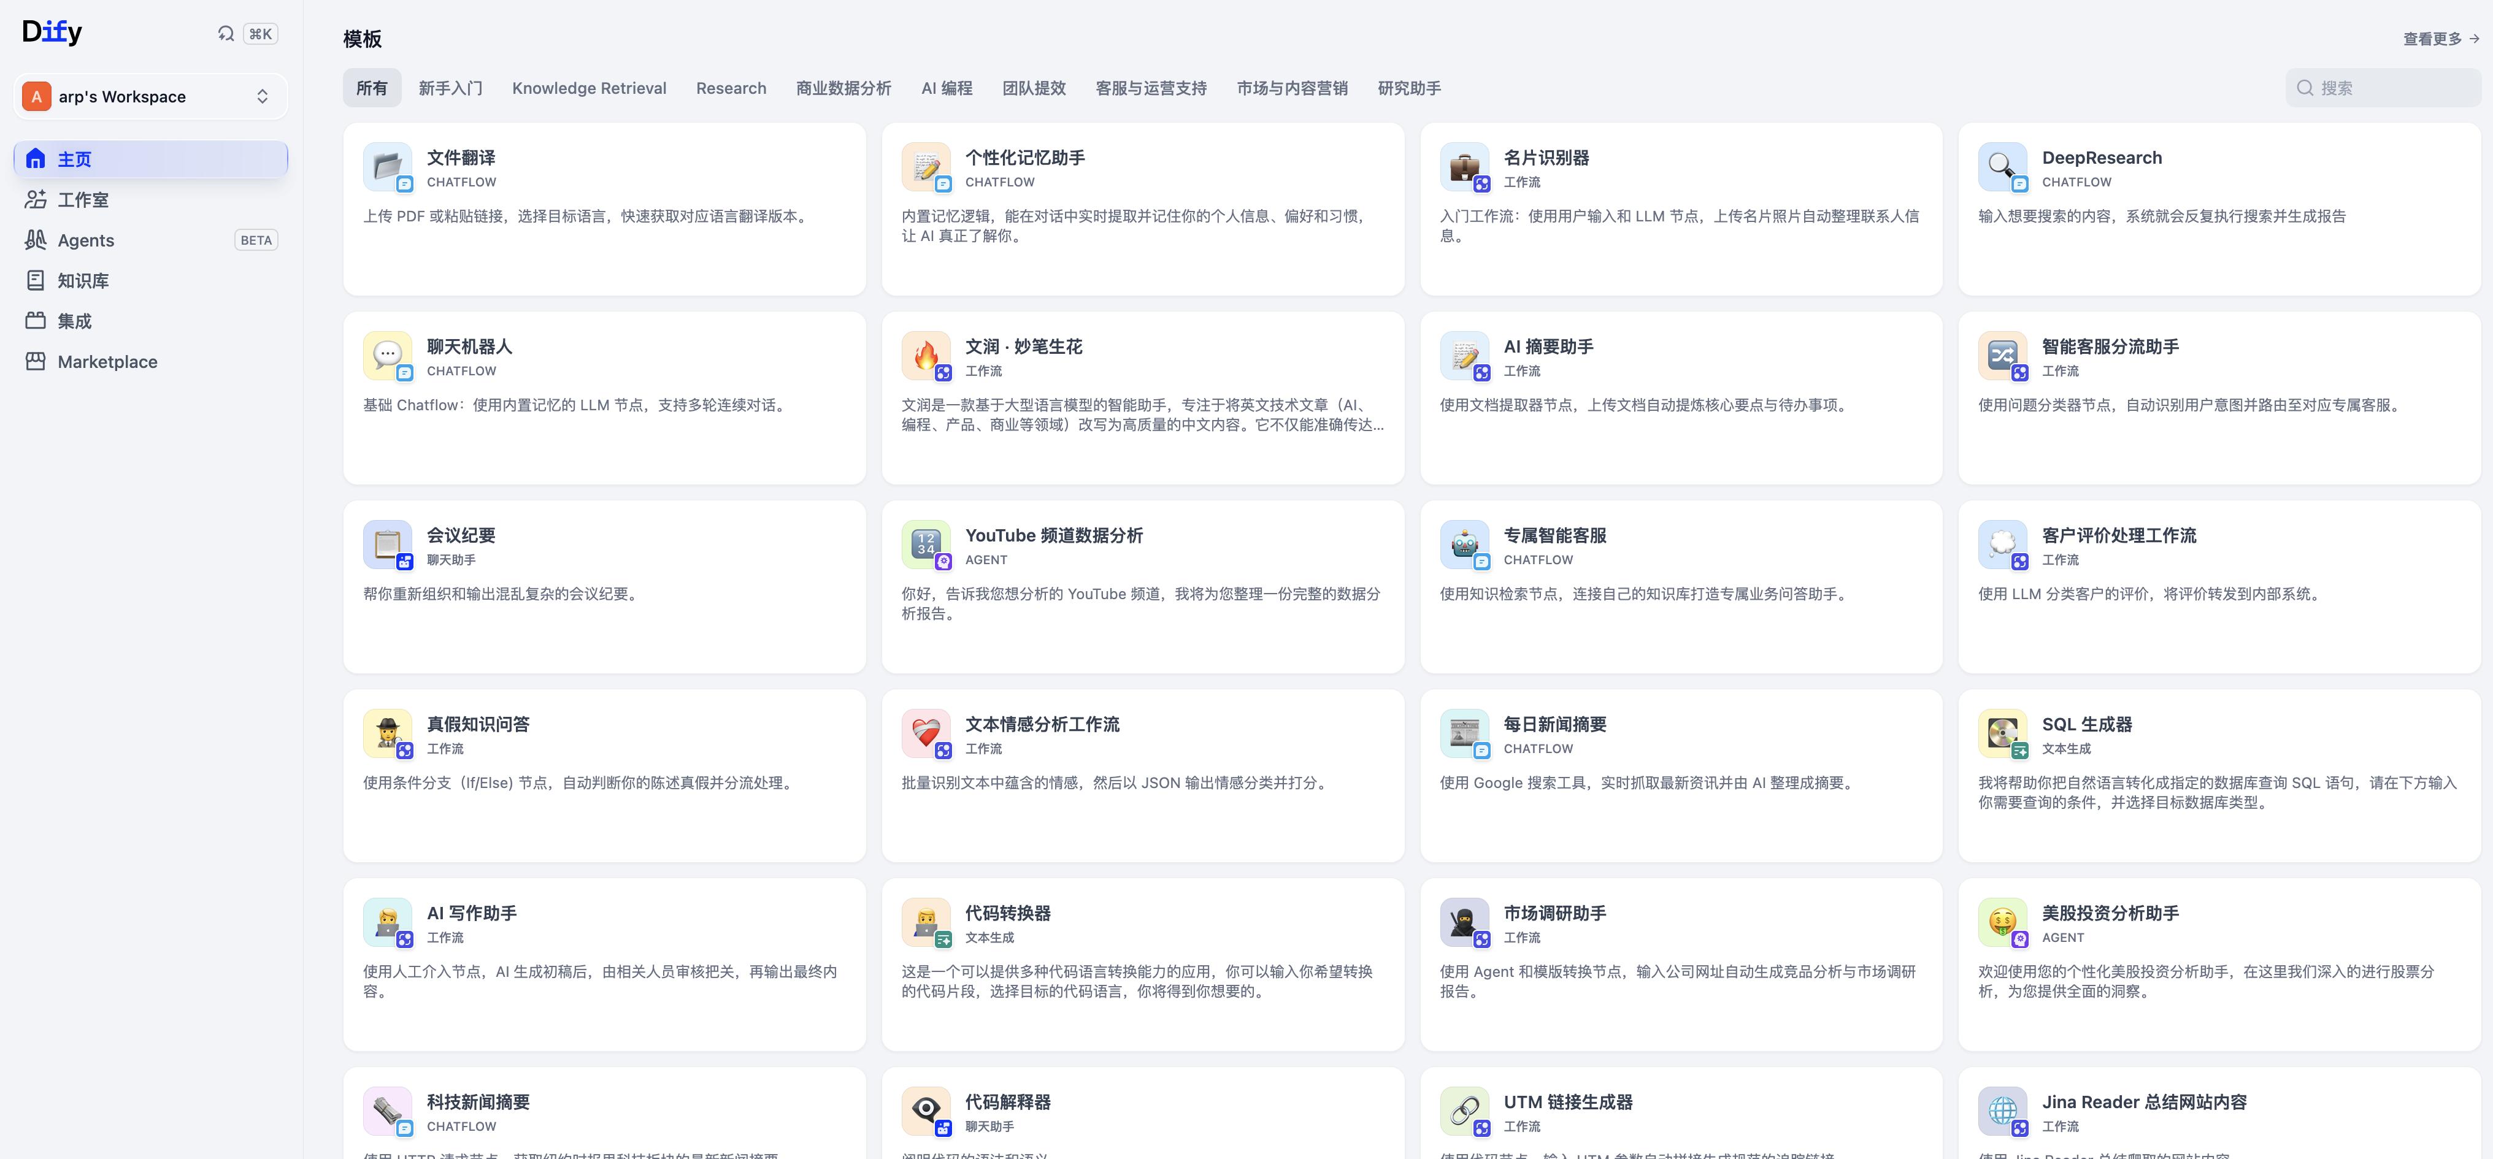Click the Agents icon in the sidebar
Screen dimensions: 2493x1159
click(36, 240)
